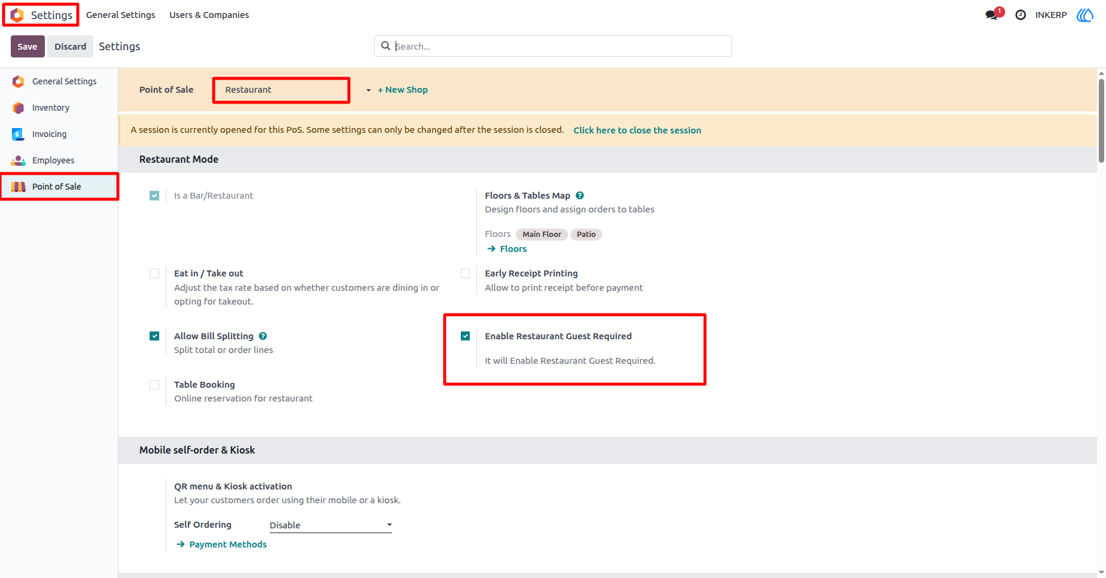The width and height of the screenshot is (1106, 578).
Task: Enable the Eat in / Take out checkbox
Action: [x=154, y=273]
